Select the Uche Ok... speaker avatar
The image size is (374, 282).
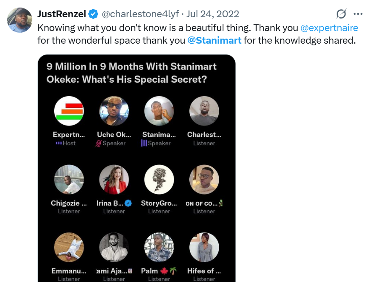coord(114,111)
